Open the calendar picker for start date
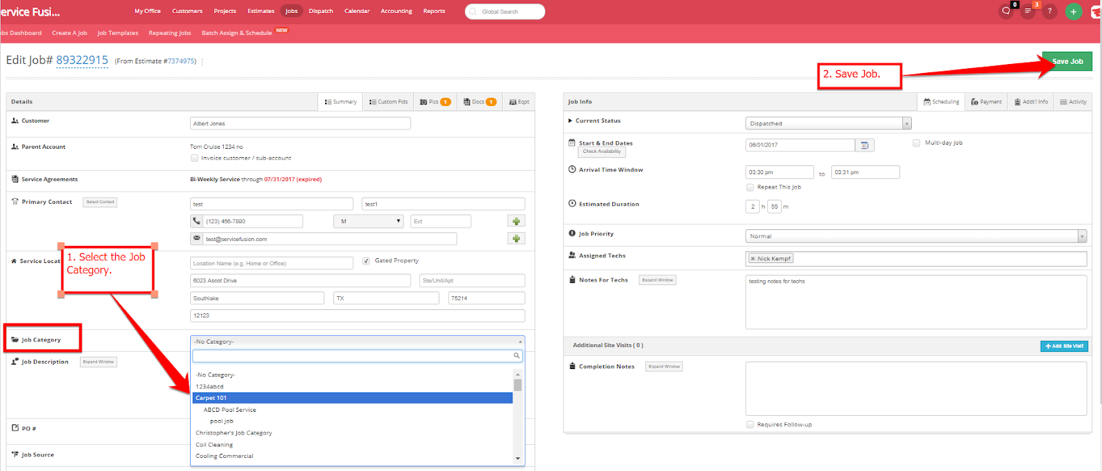This screenshot has height=471, width=1102. (864, 145)
